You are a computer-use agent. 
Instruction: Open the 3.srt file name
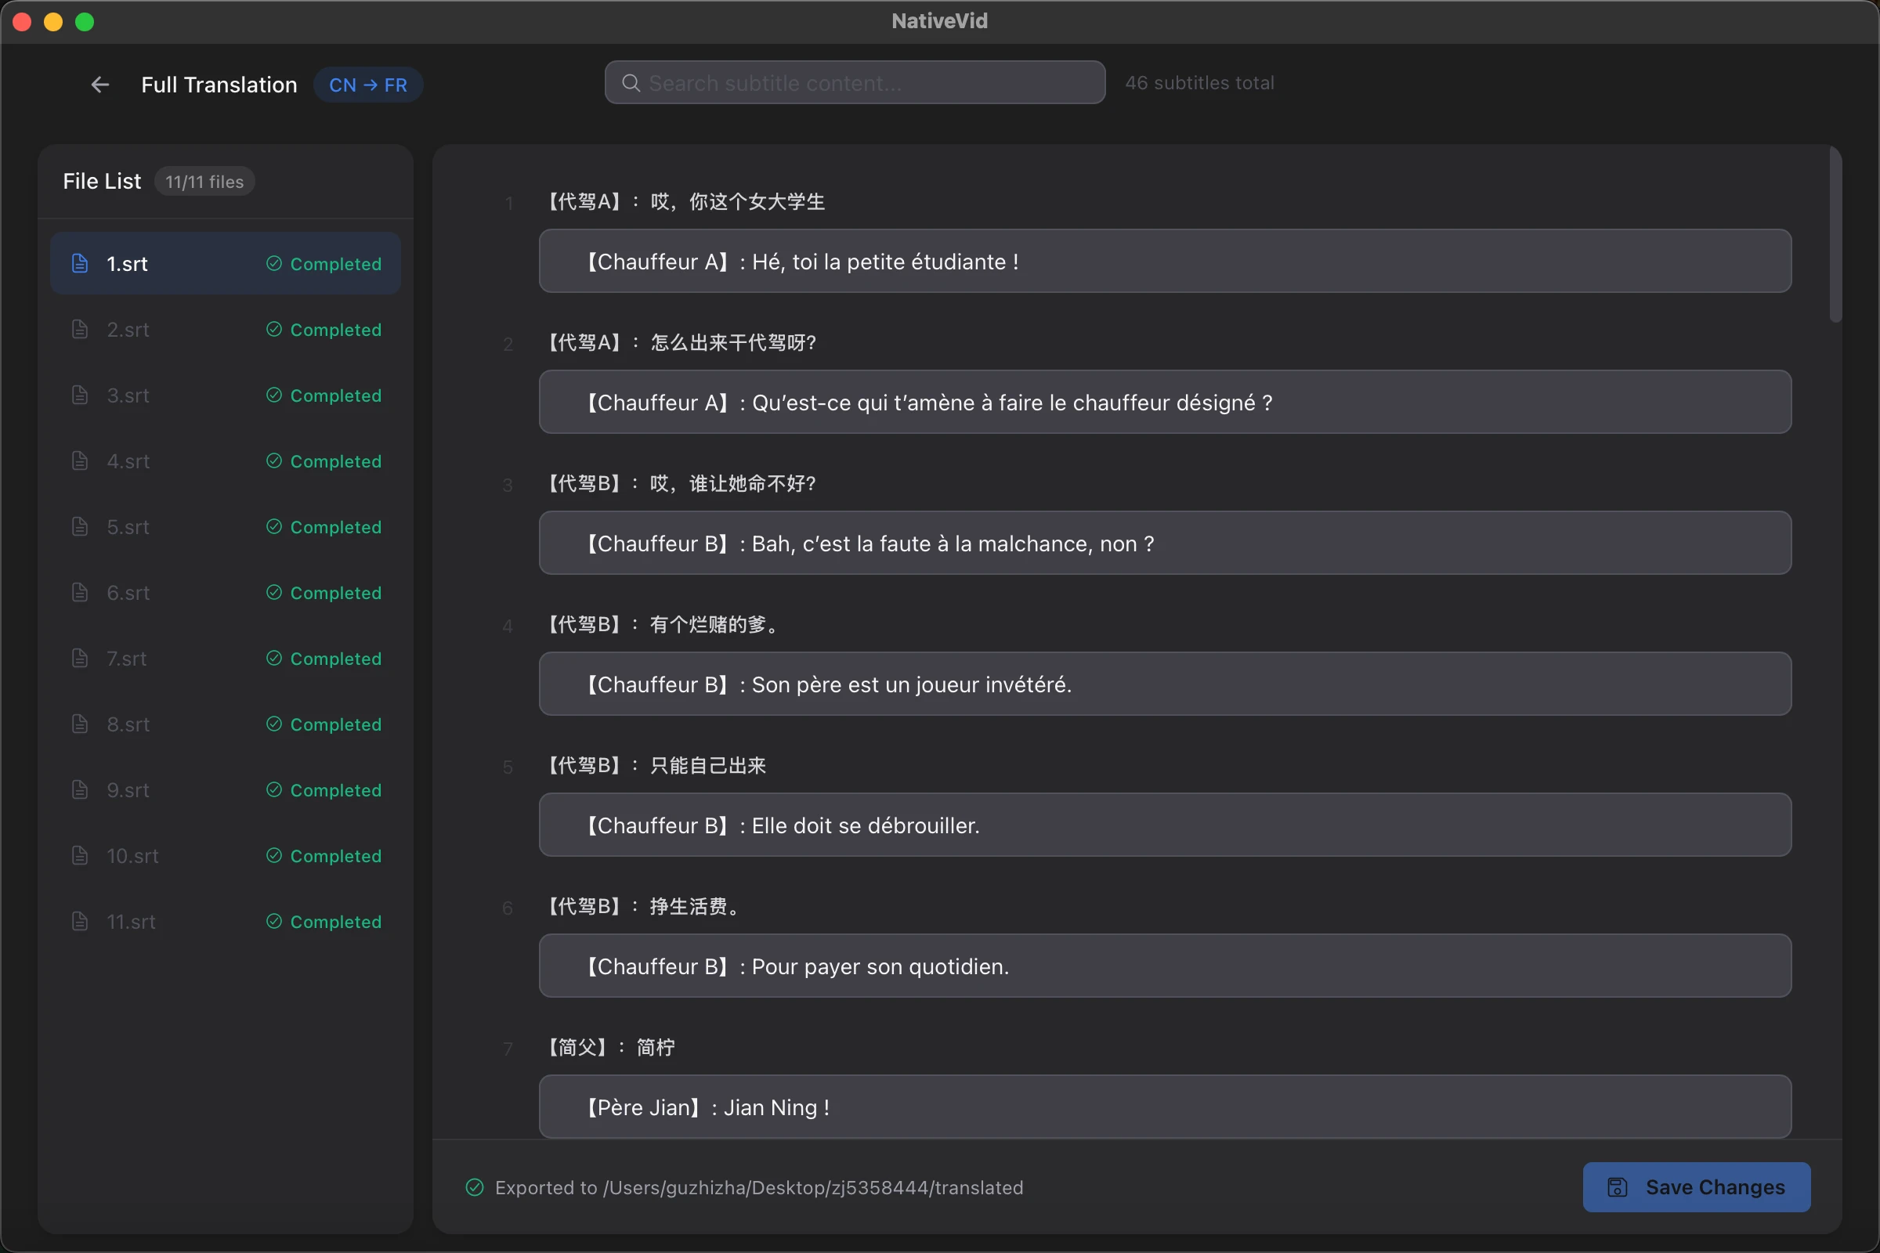click(x=128, y=395)
